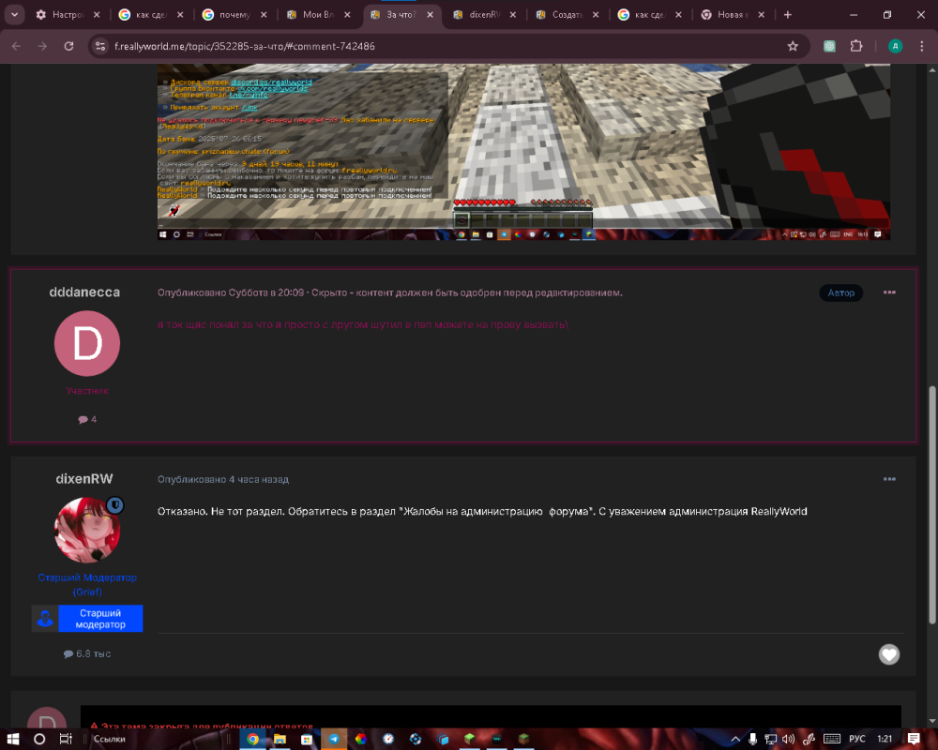Bookmark this page with the star icon

[793, 46]
